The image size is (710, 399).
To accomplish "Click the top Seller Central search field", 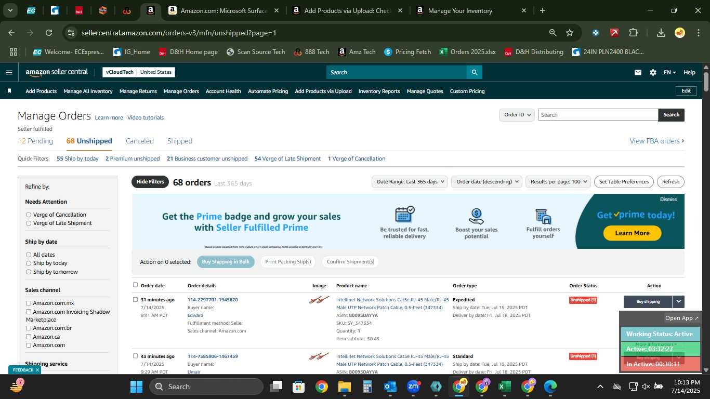I will click(x=397, y=72).
